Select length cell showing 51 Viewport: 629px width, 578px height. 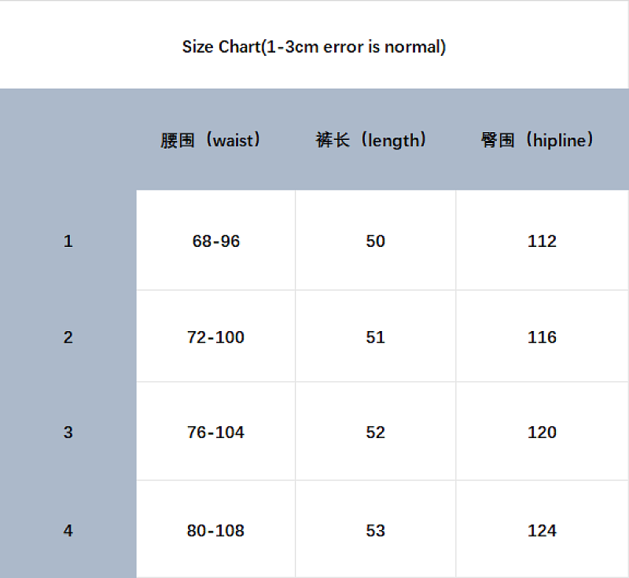pyautogui.click(x=376, y=336)
